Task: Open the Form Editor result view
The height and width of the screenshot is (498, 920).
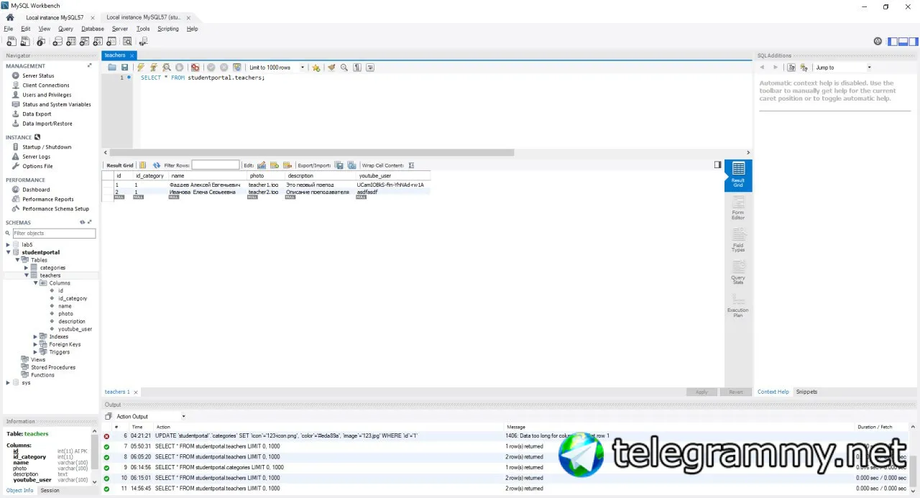Action: tap(738, 208)
